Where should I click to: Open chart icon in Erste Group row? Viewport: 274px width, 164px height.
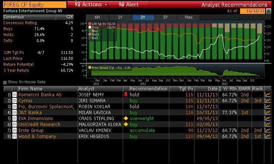[x=268, y=131]
